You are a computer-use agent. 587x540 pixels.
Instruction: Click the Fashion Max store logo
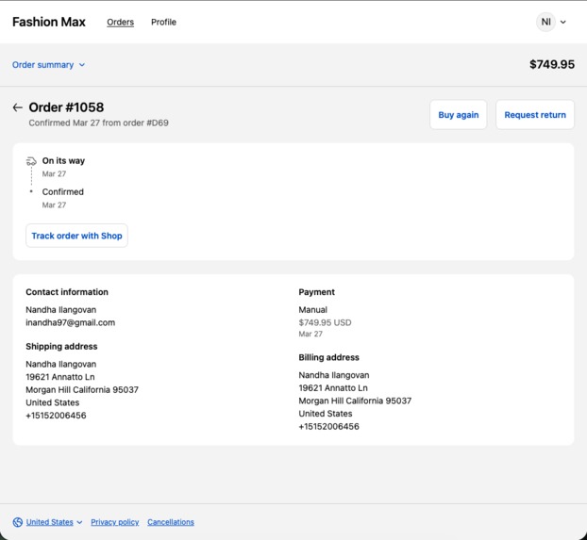pos(49,22)
